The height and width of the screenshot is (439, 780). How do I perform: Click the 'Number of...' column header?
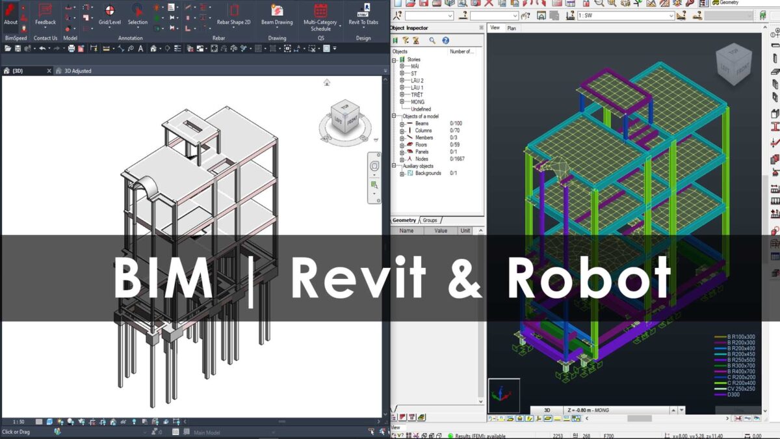(x=462, y=51)
